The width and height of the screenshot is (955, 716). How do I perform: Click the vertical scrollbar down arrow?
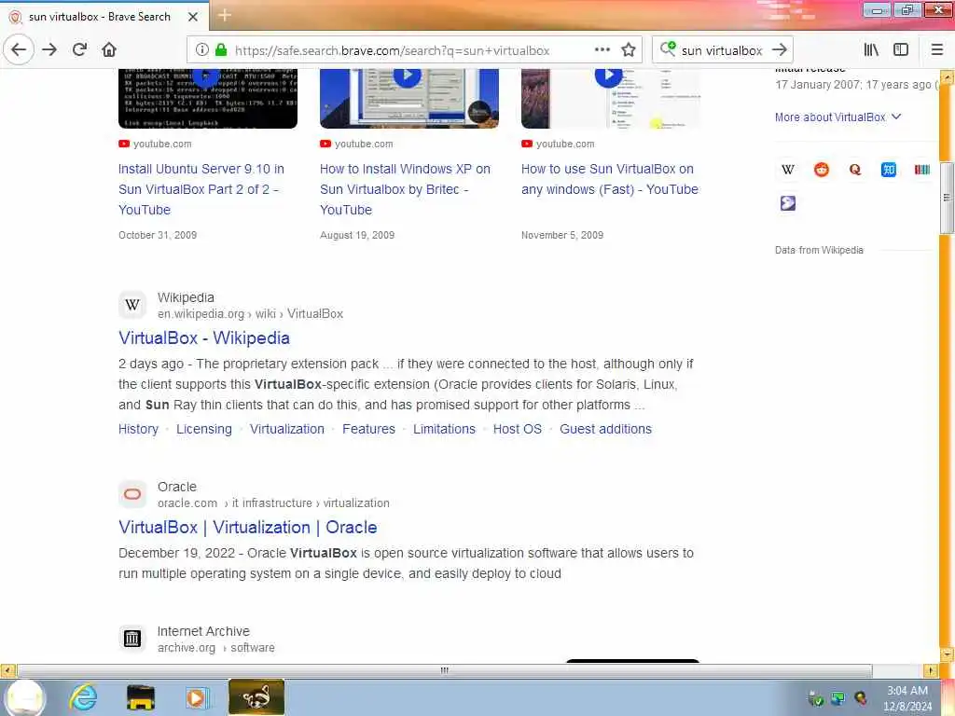coord(947,654)
